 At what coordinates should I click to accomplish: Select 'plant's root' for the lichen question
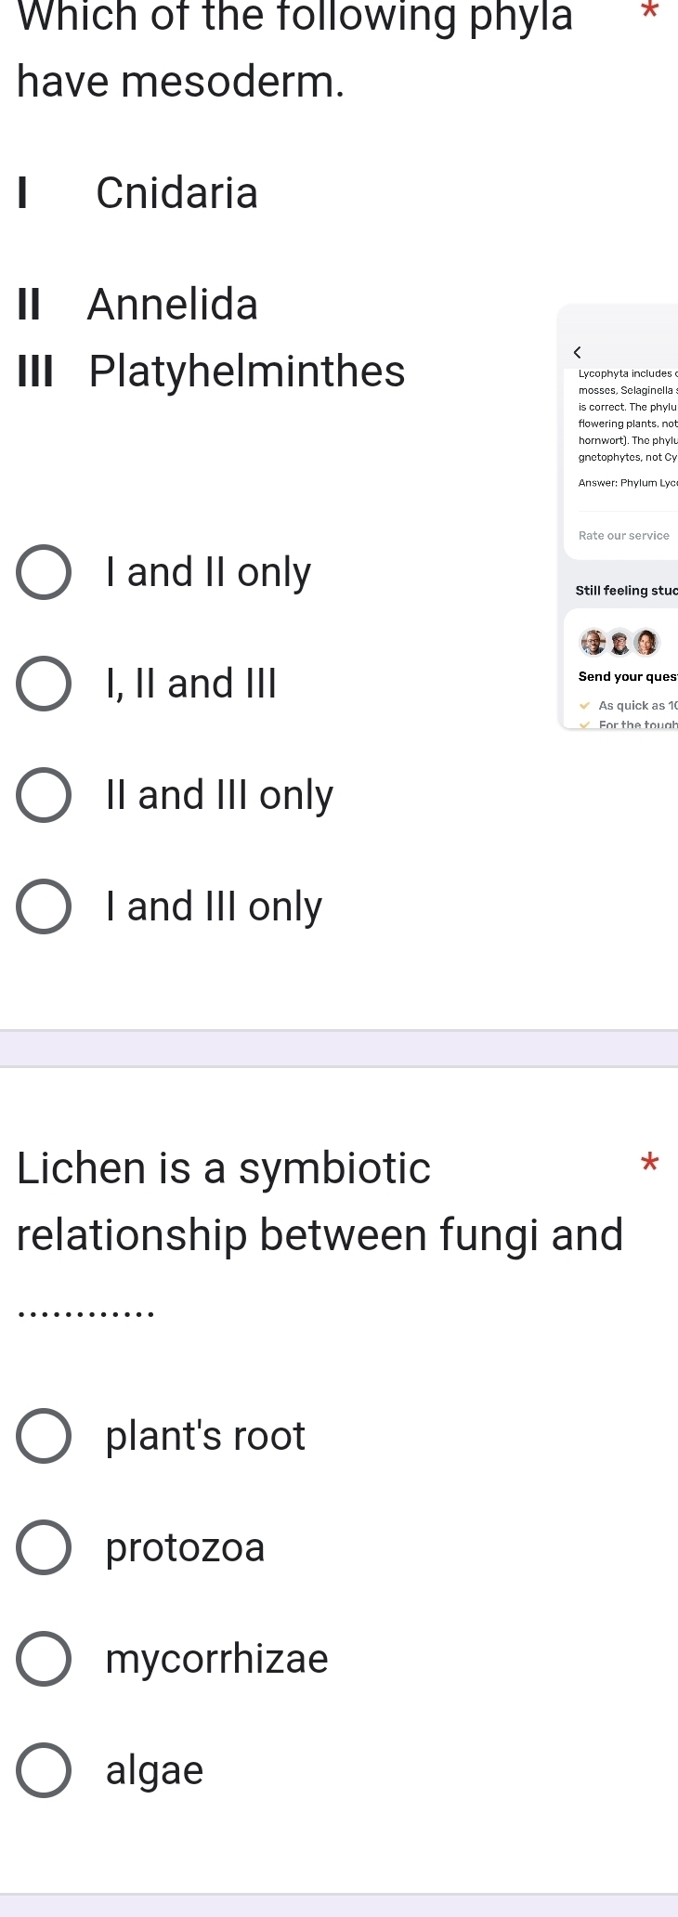click(x=43, y=1435)
